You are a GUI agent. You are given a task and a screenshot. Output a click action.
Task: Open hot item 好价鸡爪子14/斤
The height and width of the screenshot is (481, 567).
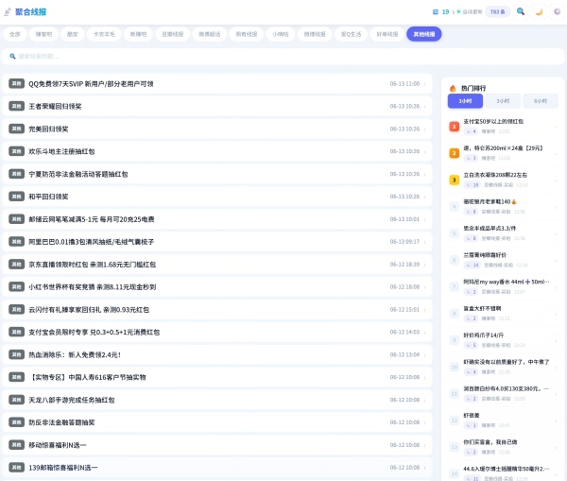[504, 340]
